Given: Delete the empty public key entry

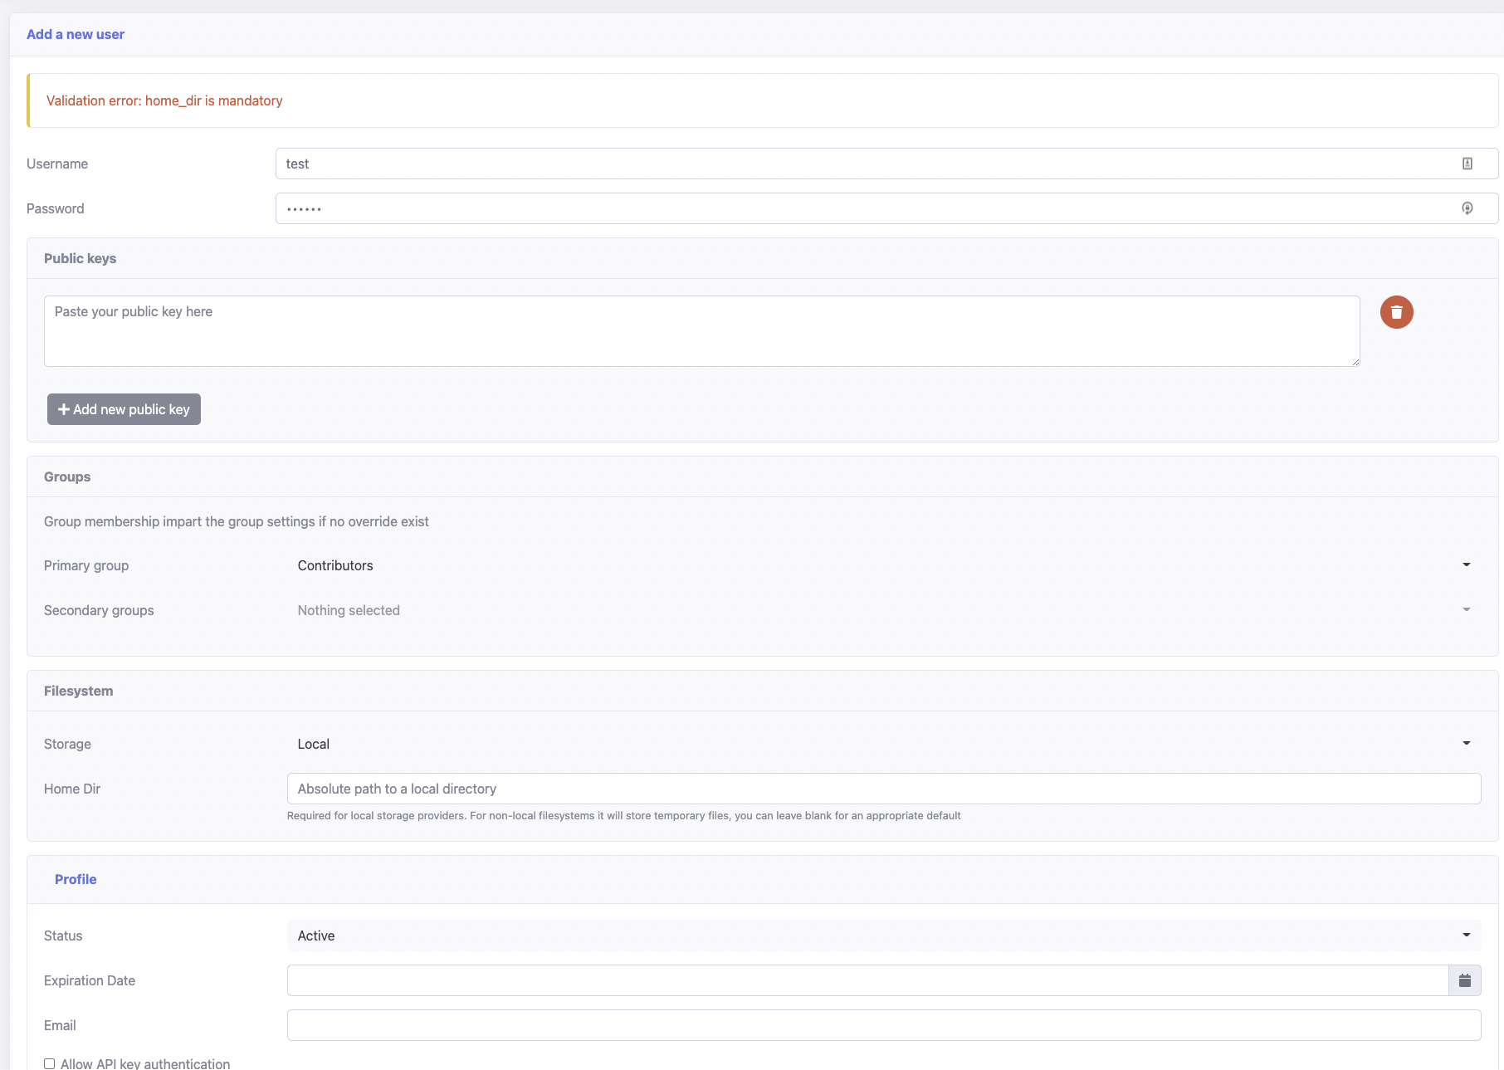Looking at the screenshot, I should [1397, 312].
